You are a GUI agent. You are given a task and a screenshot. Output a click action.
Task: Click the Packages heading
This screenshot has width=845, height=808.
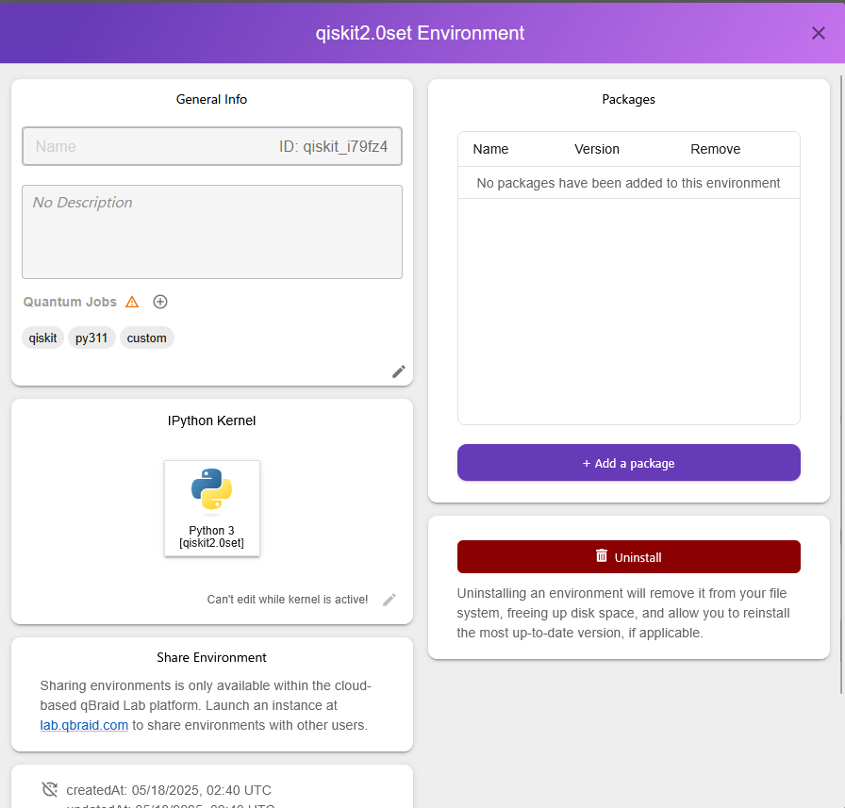628,100
